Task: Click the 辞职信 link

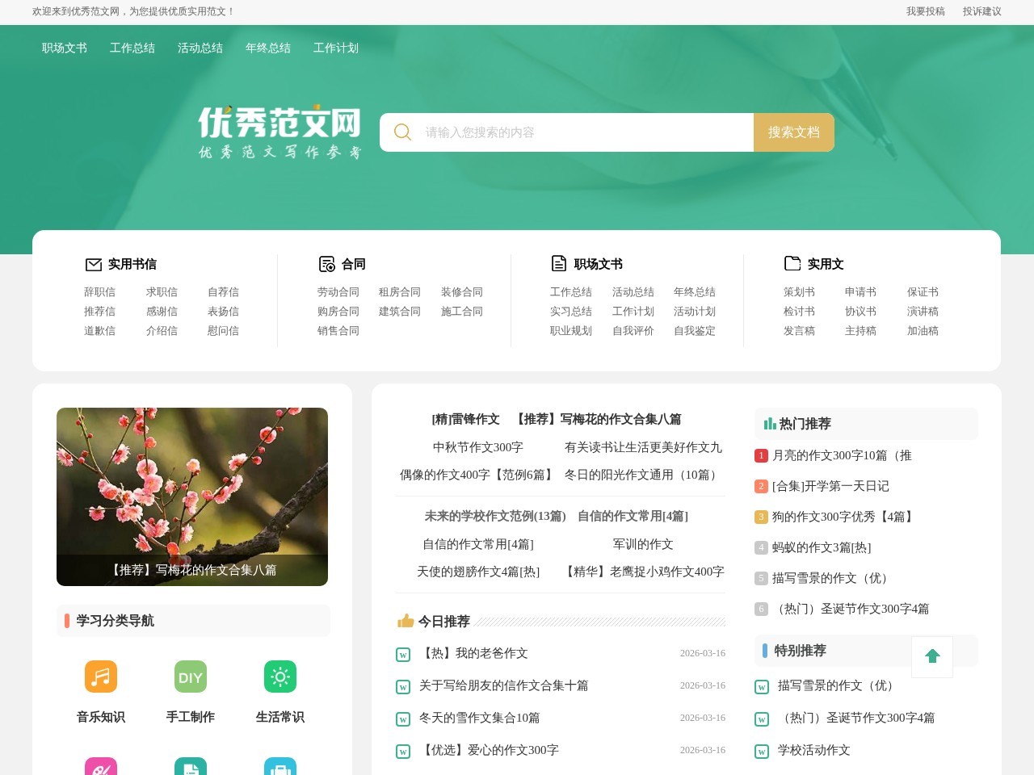Action: coord(99,291)
